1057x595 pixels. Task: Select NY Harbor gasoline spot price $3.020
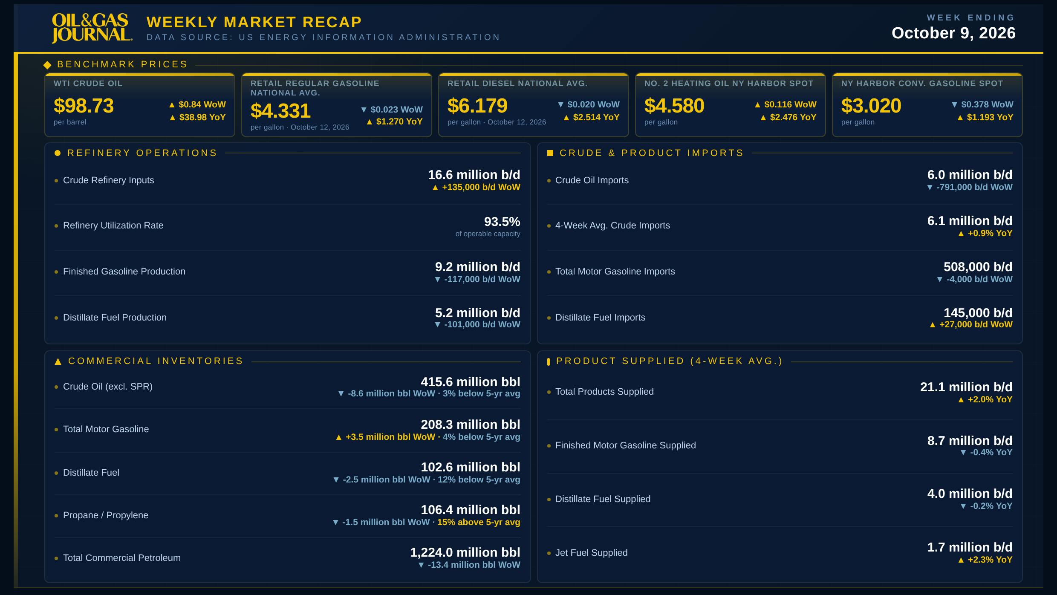click(x=871, y=106)
